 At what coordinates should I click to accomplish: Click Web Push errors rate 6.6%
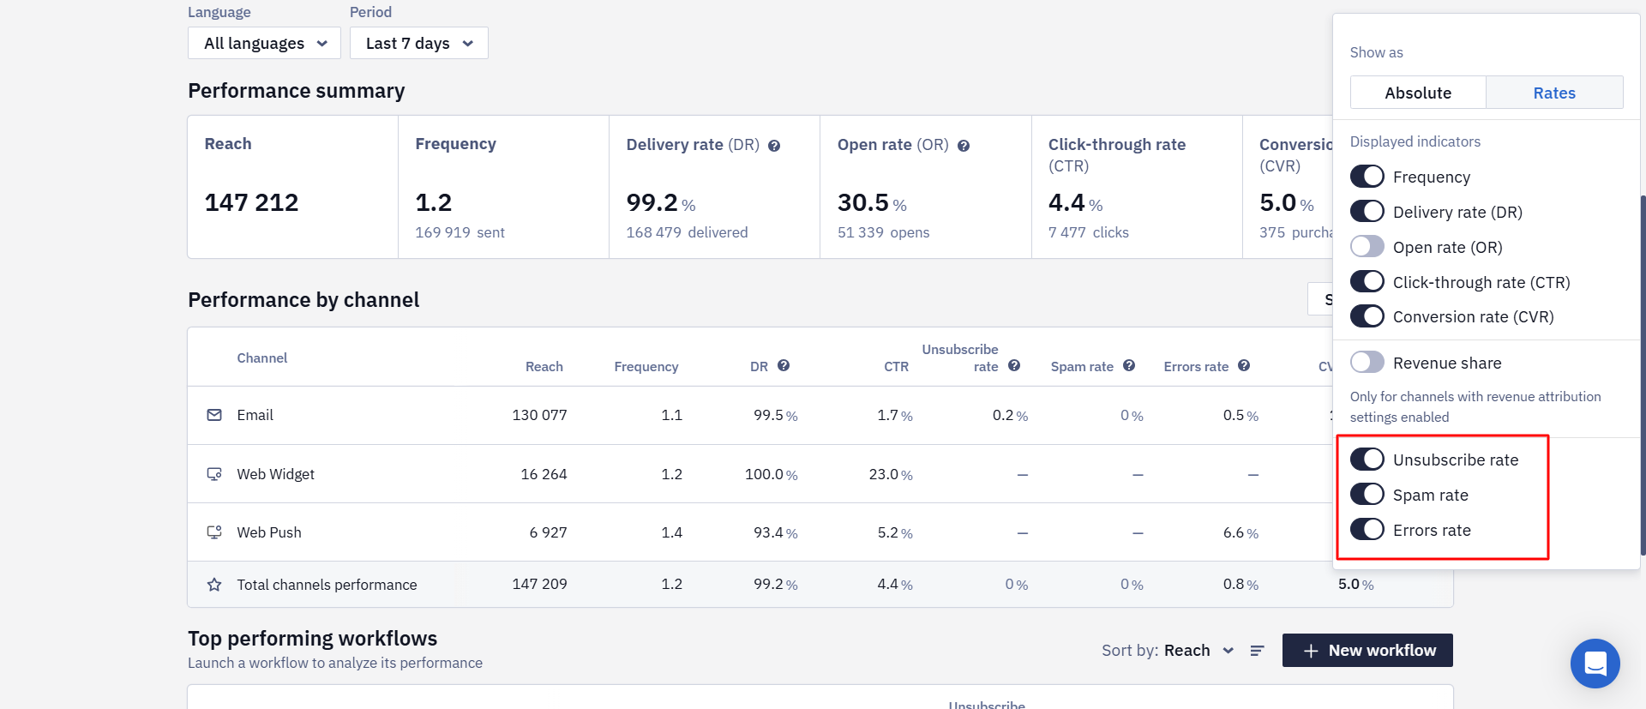pyautogui.click(x=1241, y=533)
